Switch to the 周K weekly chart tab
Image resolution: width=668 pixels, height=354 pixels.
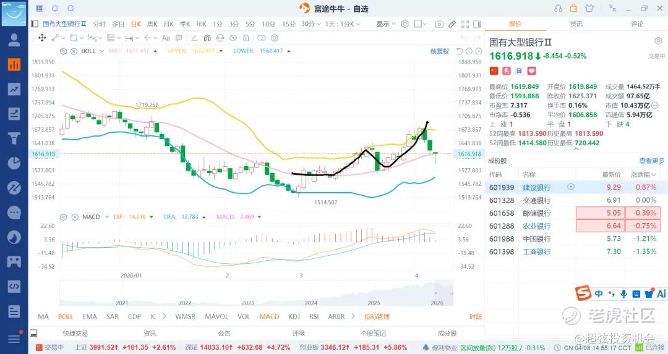tap(152, 24)
